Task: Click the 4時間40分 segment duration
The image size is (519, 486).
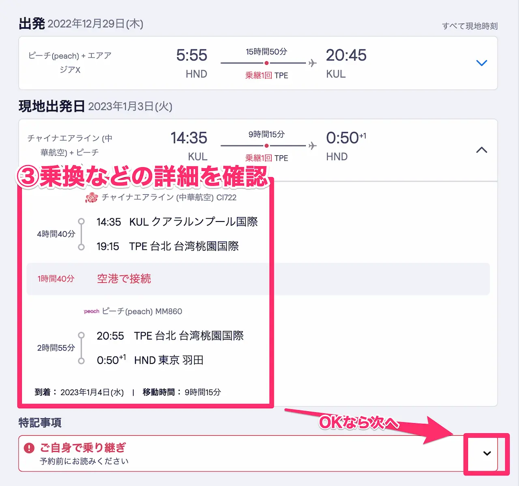Action: (x=56, y=234)
